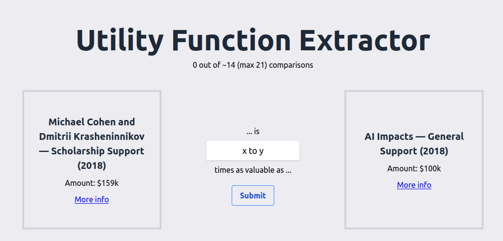Click the 'x to y' input field
Screen dimensions: 503x241
[253, 151]
